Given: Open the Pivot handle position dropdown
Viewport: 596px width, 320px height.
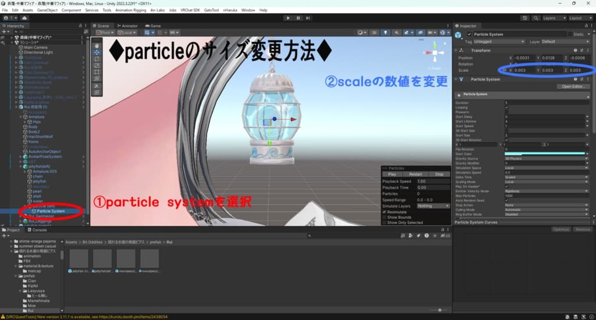Looking at the screenshot, I should pos(105,33).
